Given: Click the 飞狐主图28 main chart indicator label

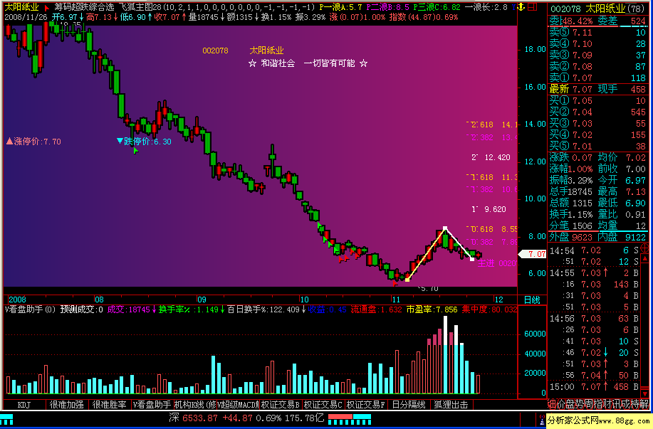Looking at the screenshot, I should pos(140,7).
